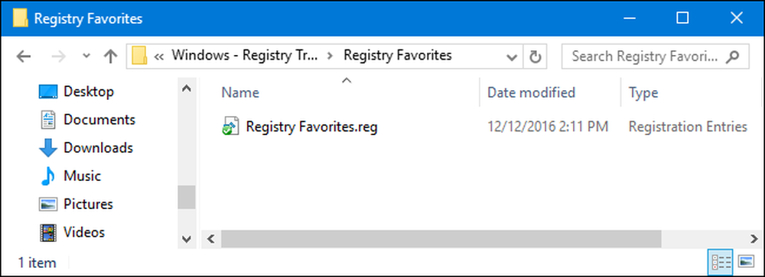Click the horizontal scrollbar thumb
The height and width of the screenshot is (277, 765).
click(x=441, y=239)
